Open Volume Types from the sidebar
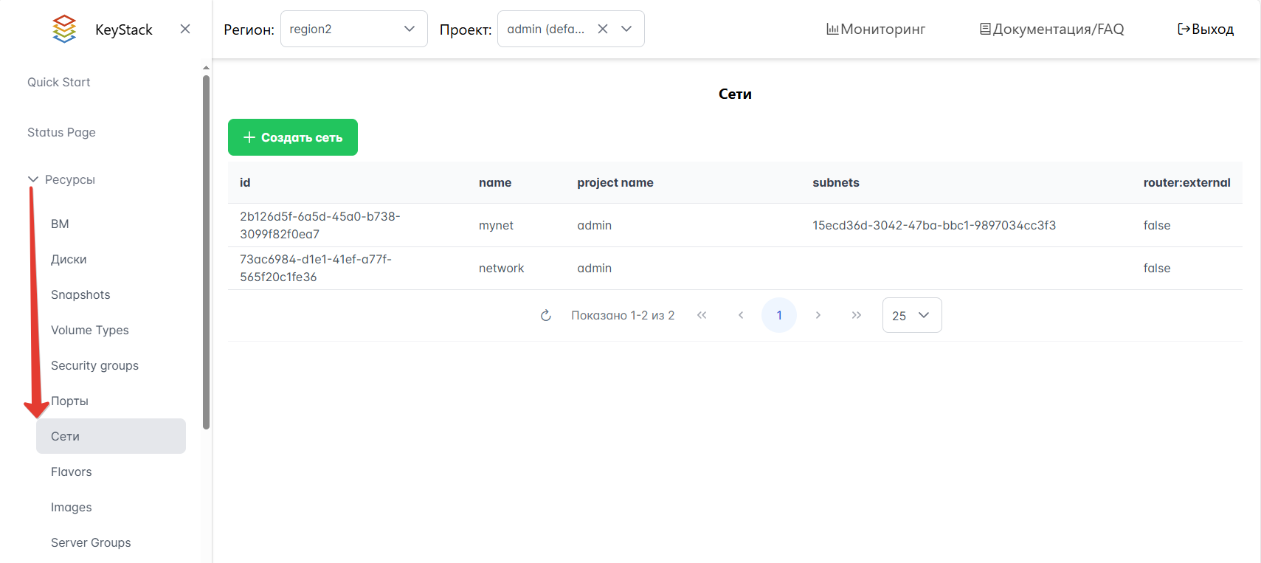Screen dimensions: 1261x563 click(89, 330)
